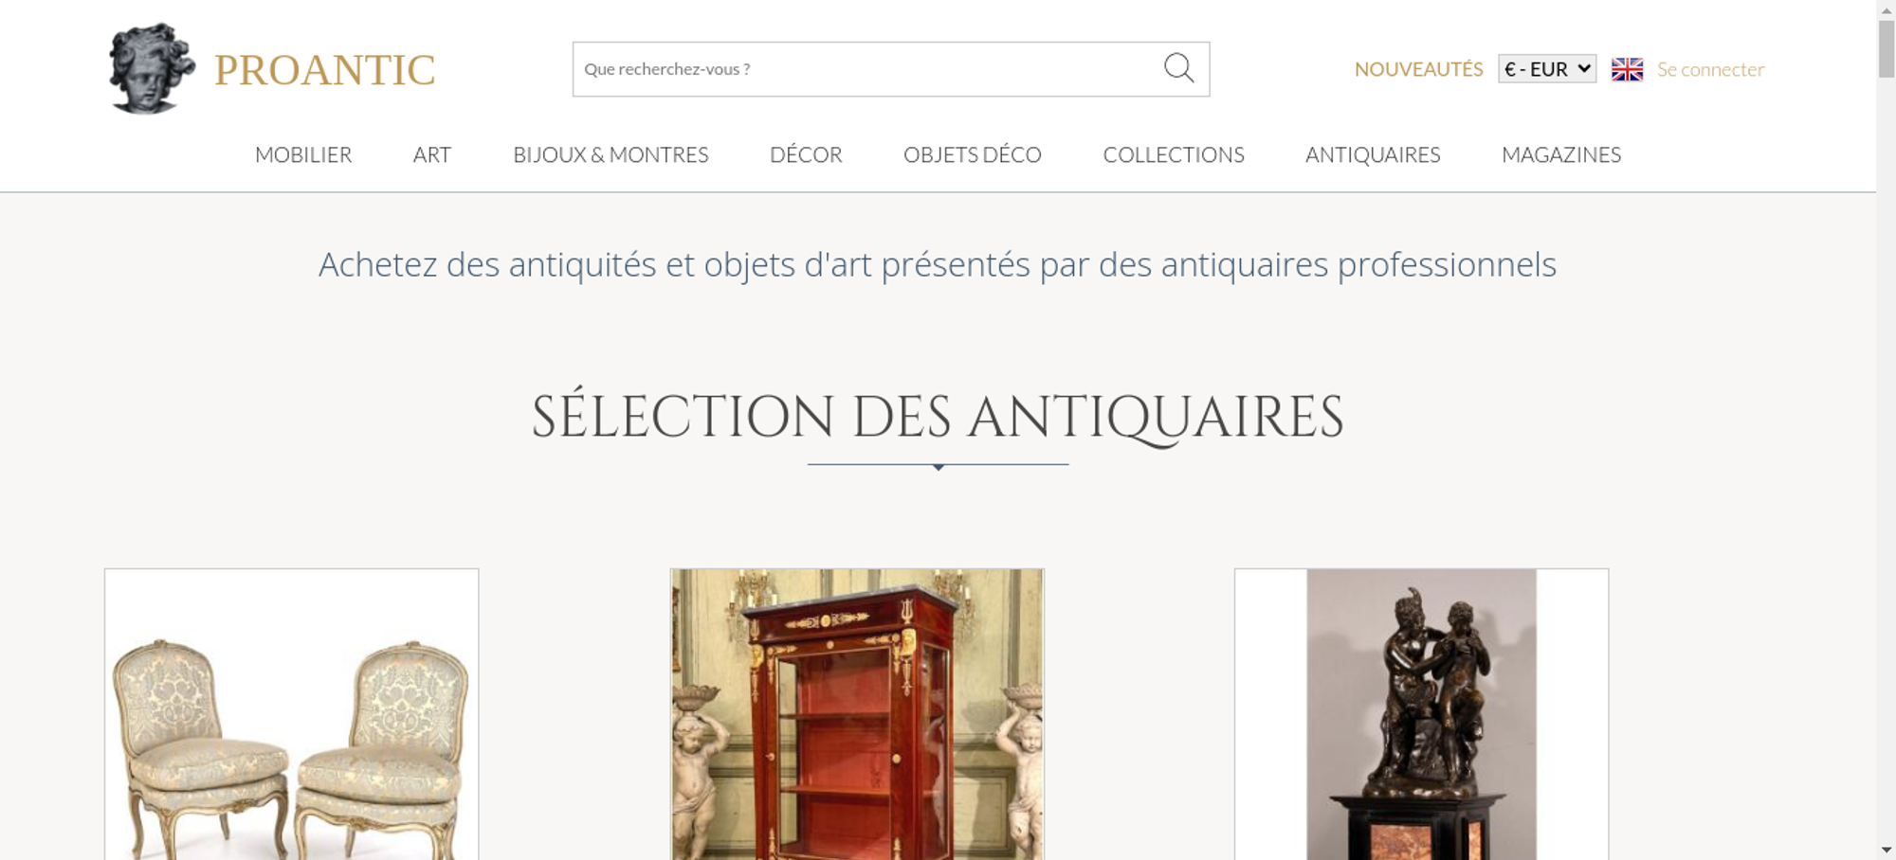This screenshot has height=860, width=1896.
Task: Click the magnifying glass search icon
Action: tap(1178, 68)
